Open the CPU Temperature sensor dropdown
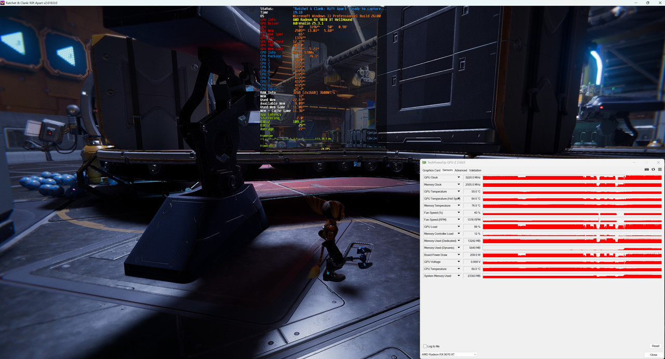 pos(459,269)
